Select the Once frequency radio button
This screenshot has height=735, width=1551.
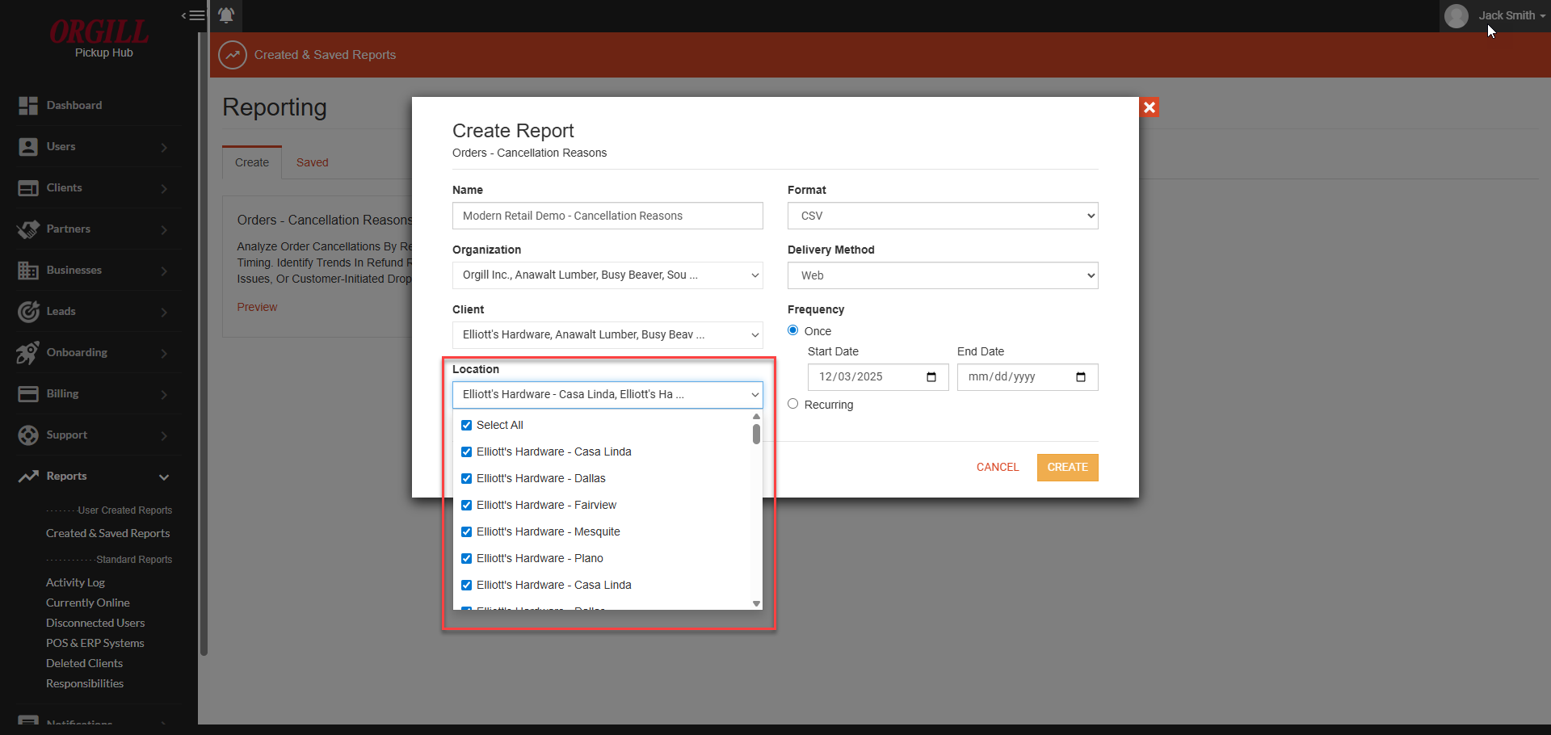(793, 330)
